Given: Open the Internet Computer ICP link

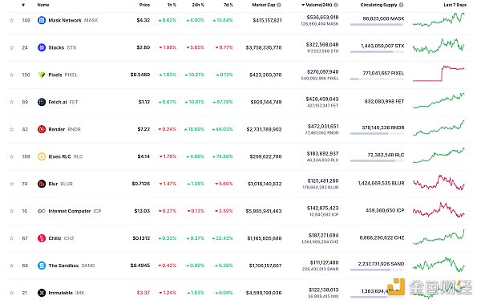Looking at the screenshot, I should tap(69, 211).
